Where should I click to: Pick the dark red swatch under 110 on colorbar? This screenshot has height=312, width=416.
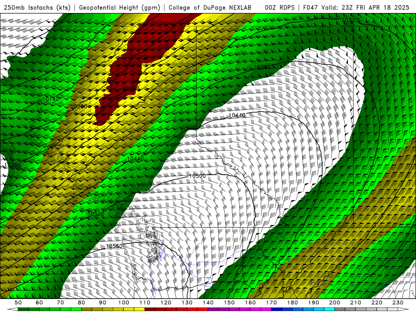click(x=150, y=309)
